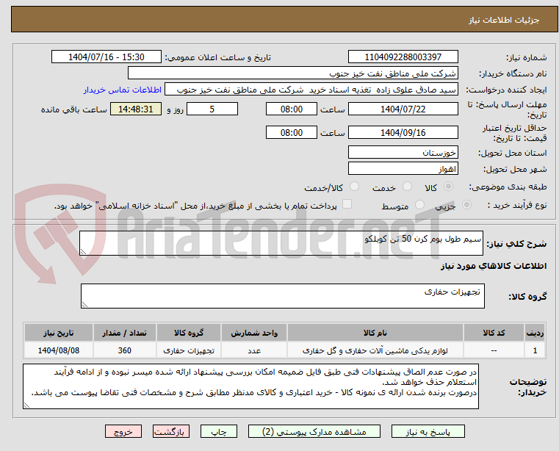Click the resize grip of the goods group textarea
The height and width of the screenshot is (451, 559).
(x=84, y=305)
